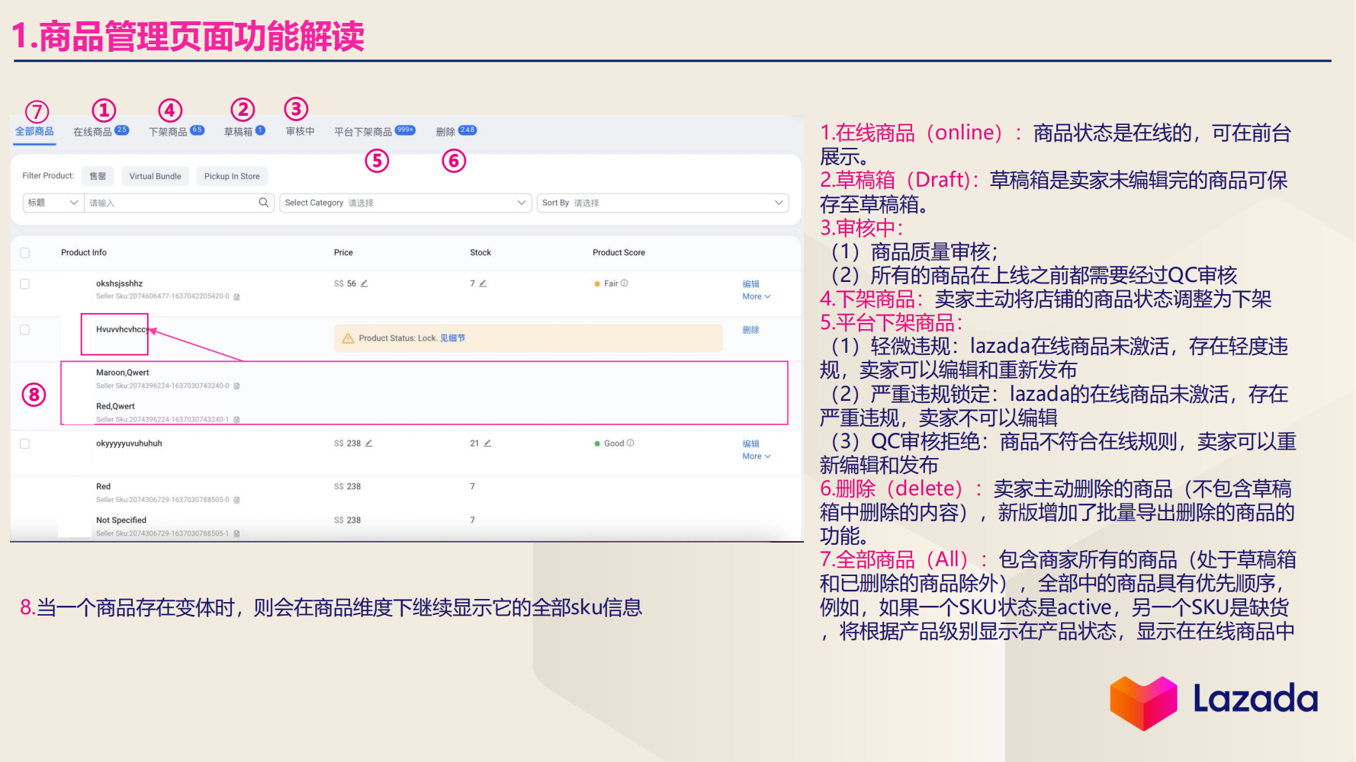The image size is (1356, 762).
Task: Click the orange Fair status dot
Action: (x=596, y=283)
